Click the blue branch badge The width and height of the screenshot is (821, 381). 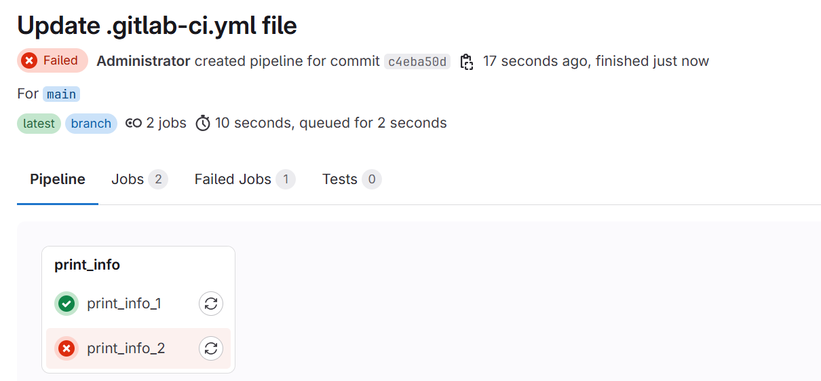[x=91, y=124]
